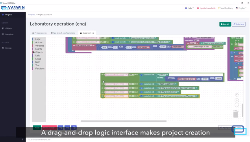250x142 pixels.
Task: Switch to the Project scenes tab
Action: (39, 33)
